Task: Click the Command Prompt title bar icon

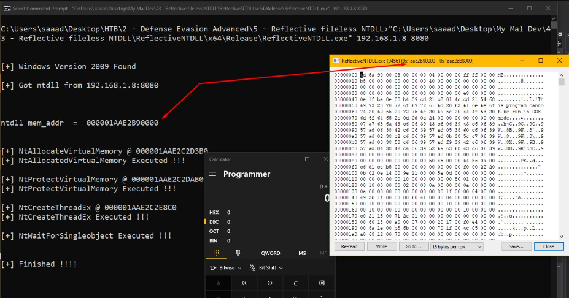Action: 7,9
